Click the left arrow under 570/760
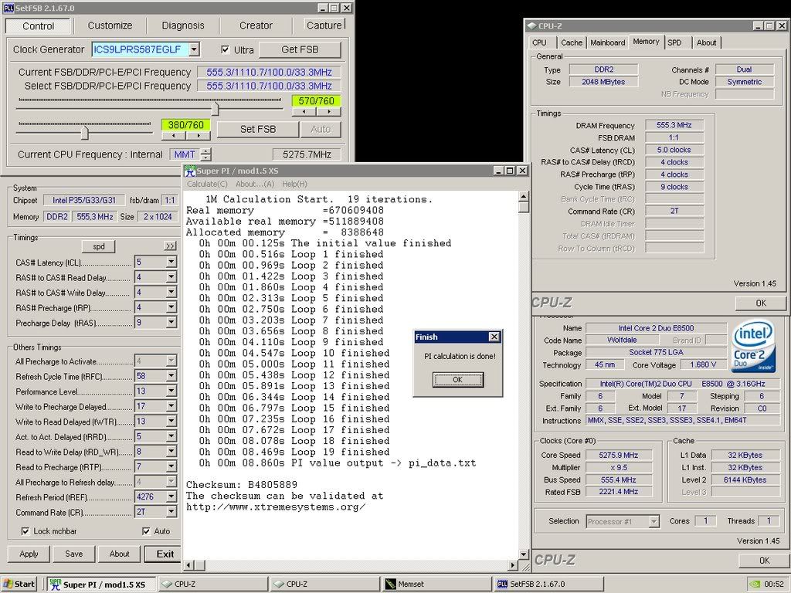The image size is (791, 593). point(304,111)
